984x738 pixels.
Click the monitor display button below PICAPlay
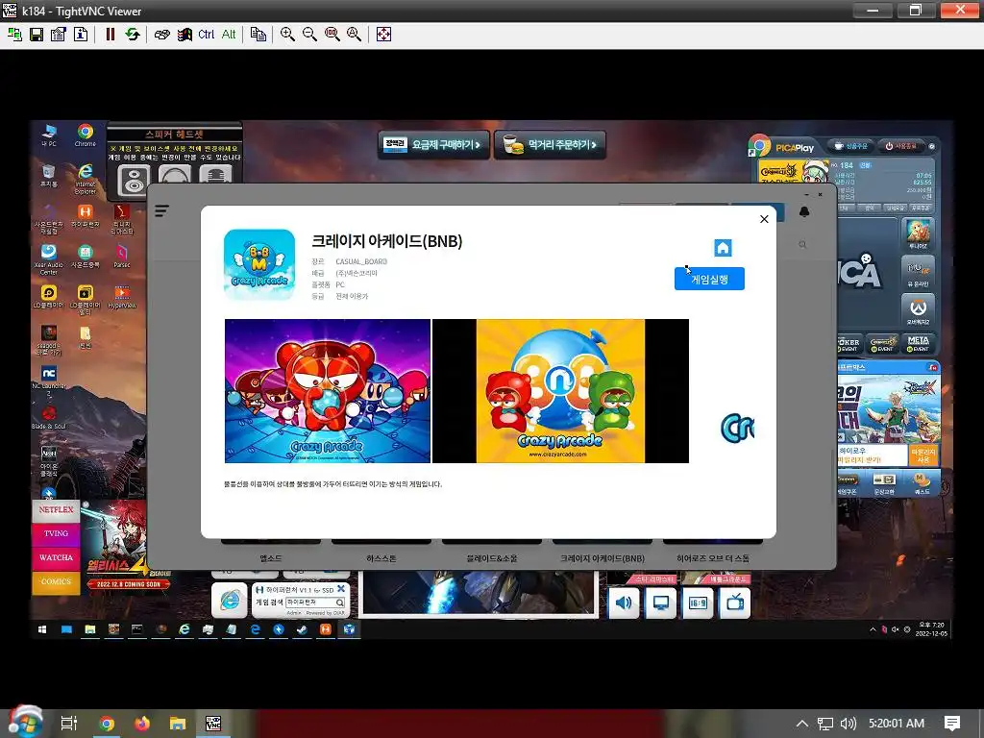pyautogui.click(x=661, y=603)
